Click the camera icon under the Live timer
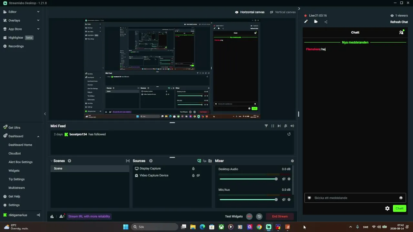Viewport: 413px width, 232px height. point(316,22)
